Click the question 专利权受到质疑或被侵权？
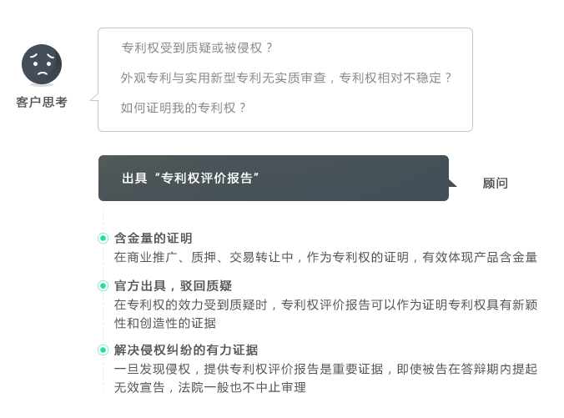Viewport: 564px width, 418px height. [197, 48]
